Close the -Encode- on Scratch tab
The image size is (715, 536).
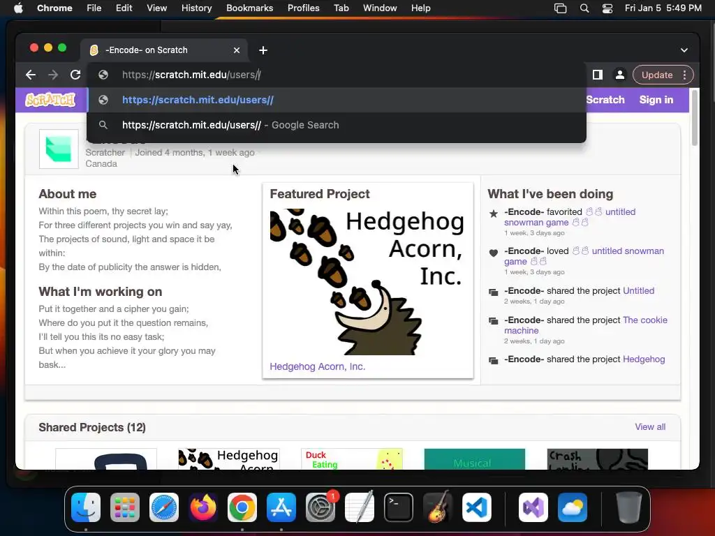click(x=237, y=50)
